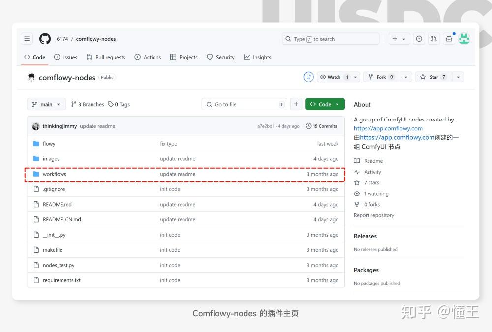The height and width of the screenshot is (332, 492).
Task: Open the app.comflowy.com link
Action: (387, 128)
